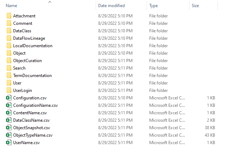Click the Configuration.csv Excel file icon
This screenshot has height=159, width=230.
pyautogui.click(x=9, y=98)
